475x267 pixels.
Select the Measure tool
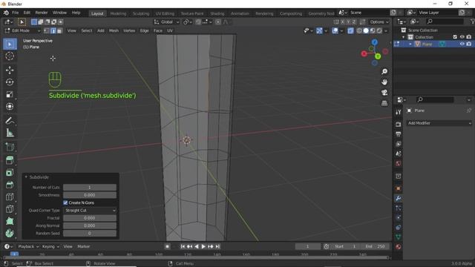pyautogui.click(x=10, y=133)
